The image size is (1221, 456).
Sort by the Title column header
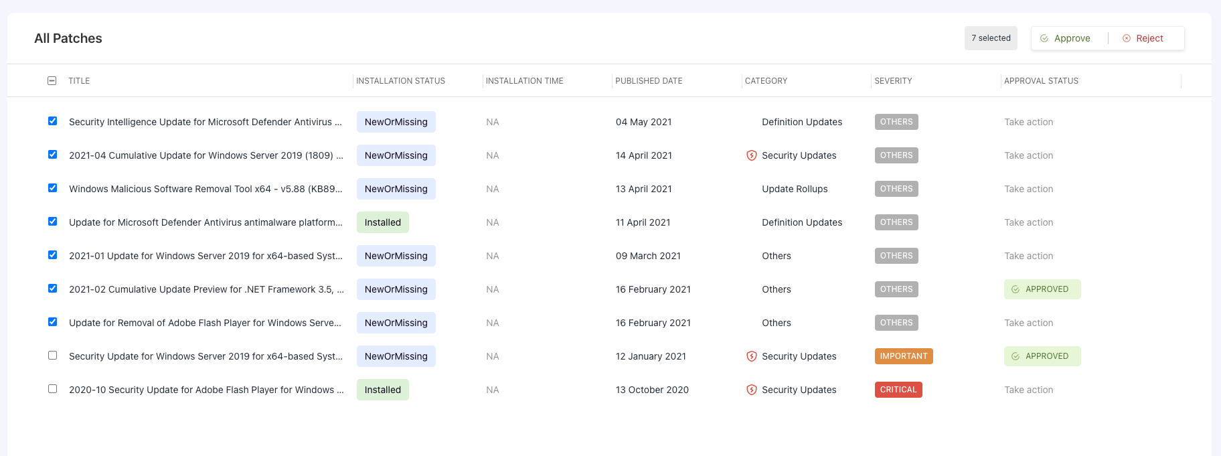tap(79, 81)
